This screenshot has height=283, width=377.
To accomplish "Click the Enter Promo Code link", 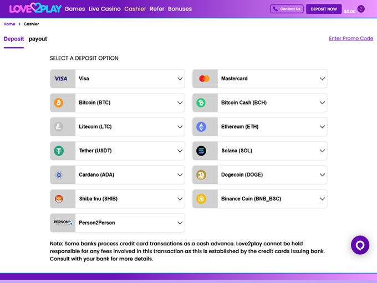I will (351, 39).
